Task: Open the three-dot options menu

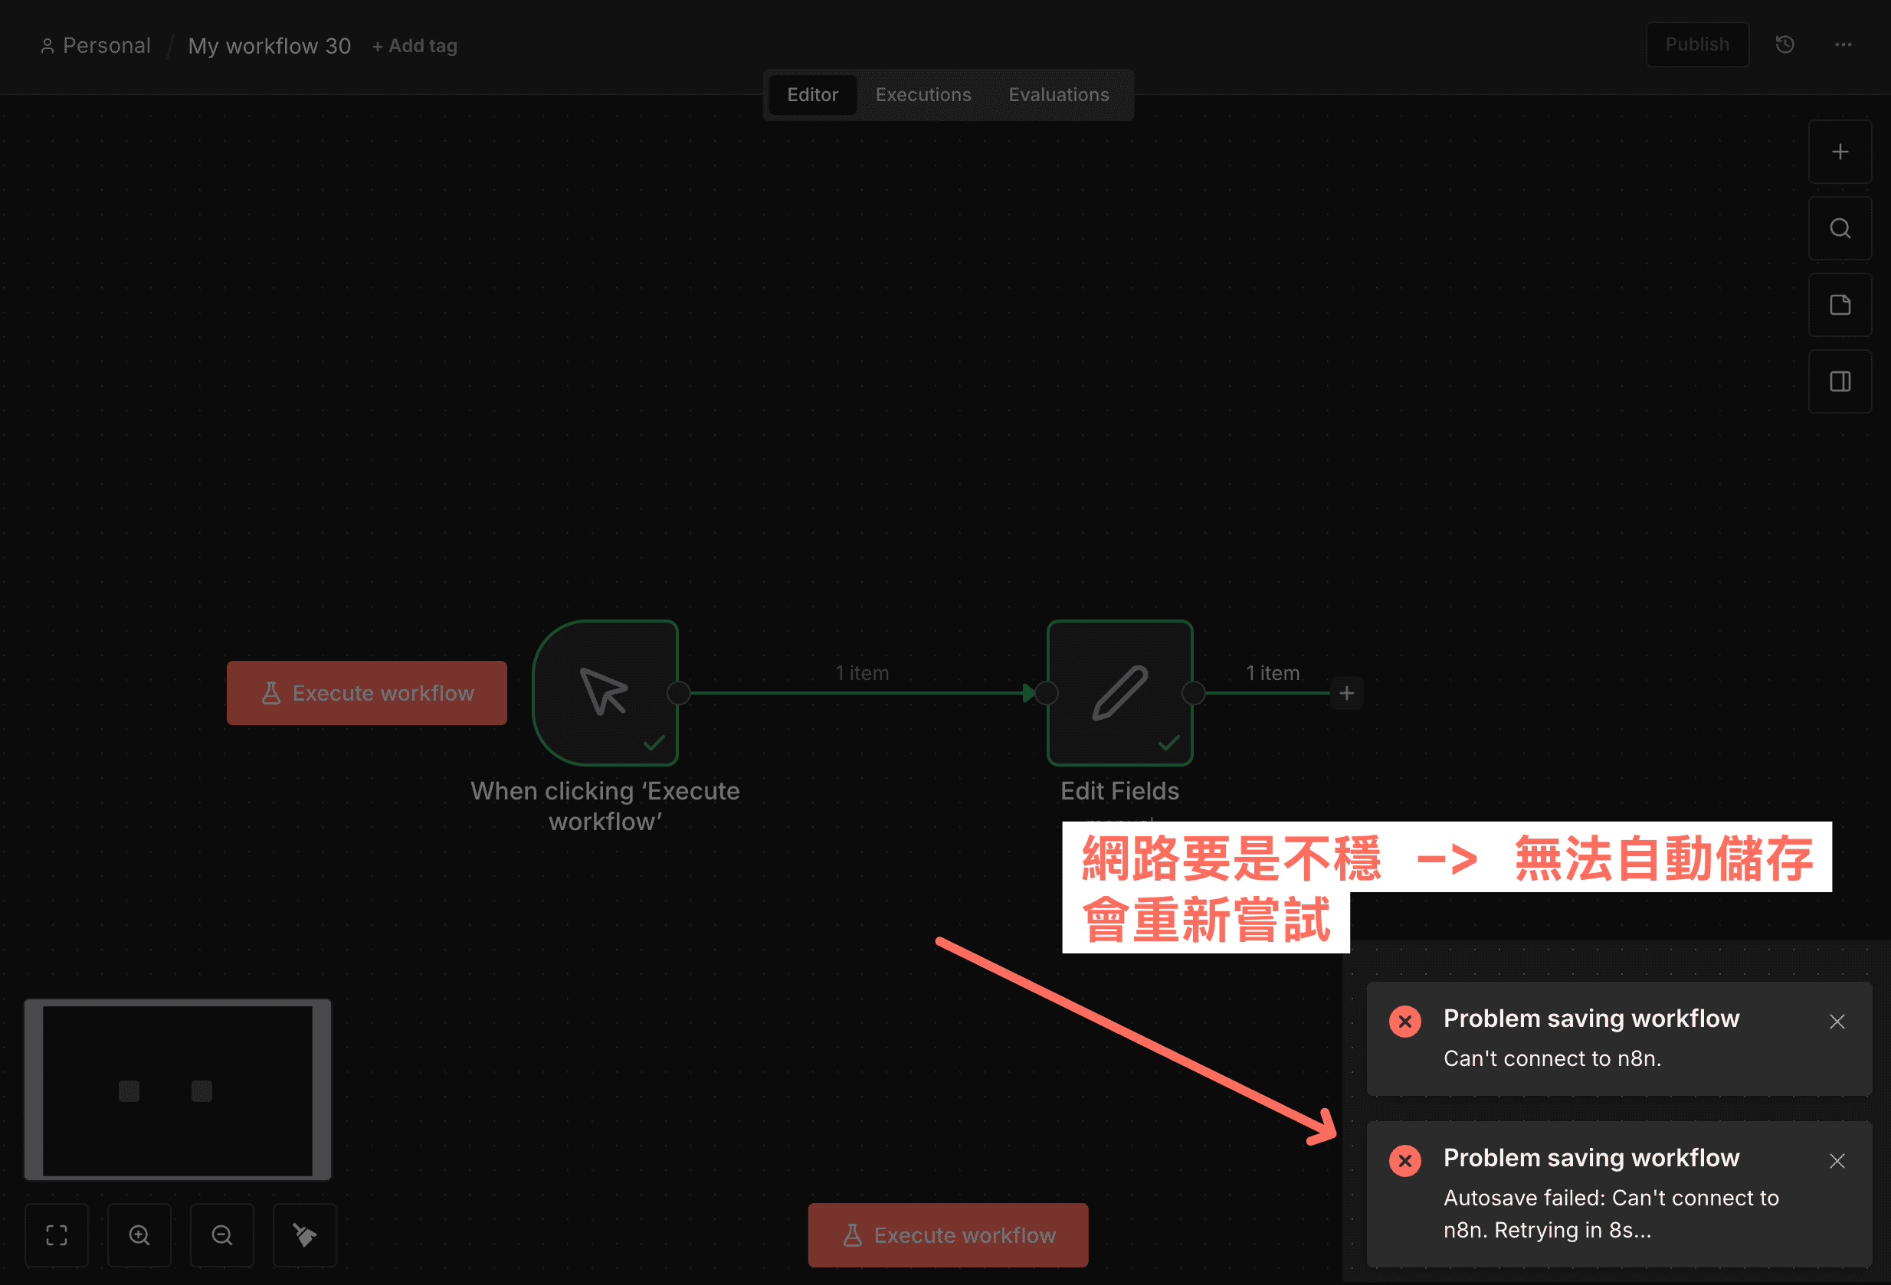Action: [x=1842, y=44]
